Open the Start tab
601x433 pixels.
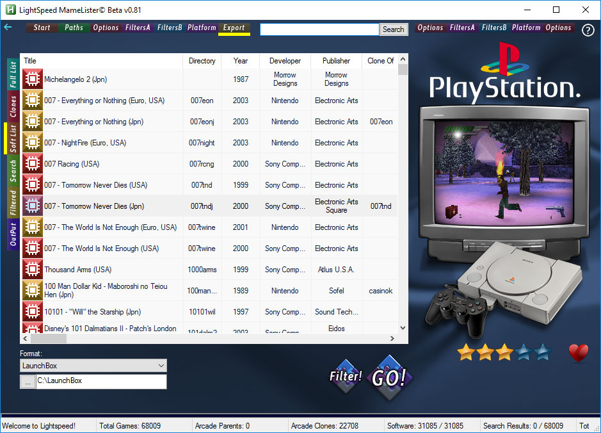(x=42, y=28)
